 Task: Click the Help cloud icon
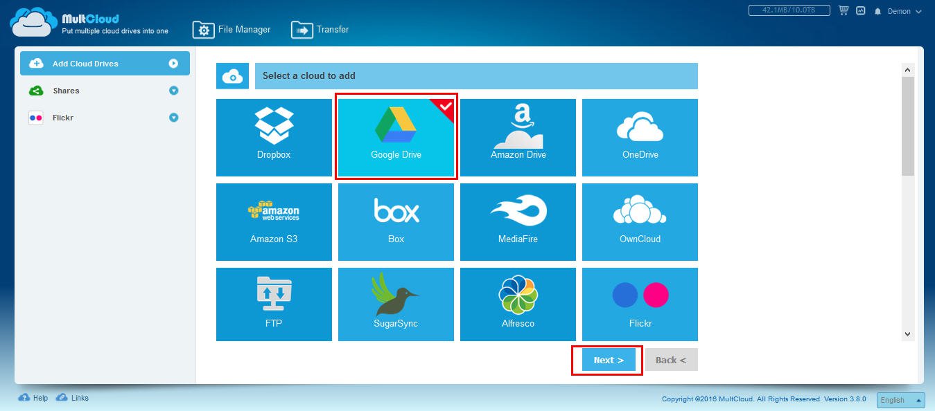[24, 398]
